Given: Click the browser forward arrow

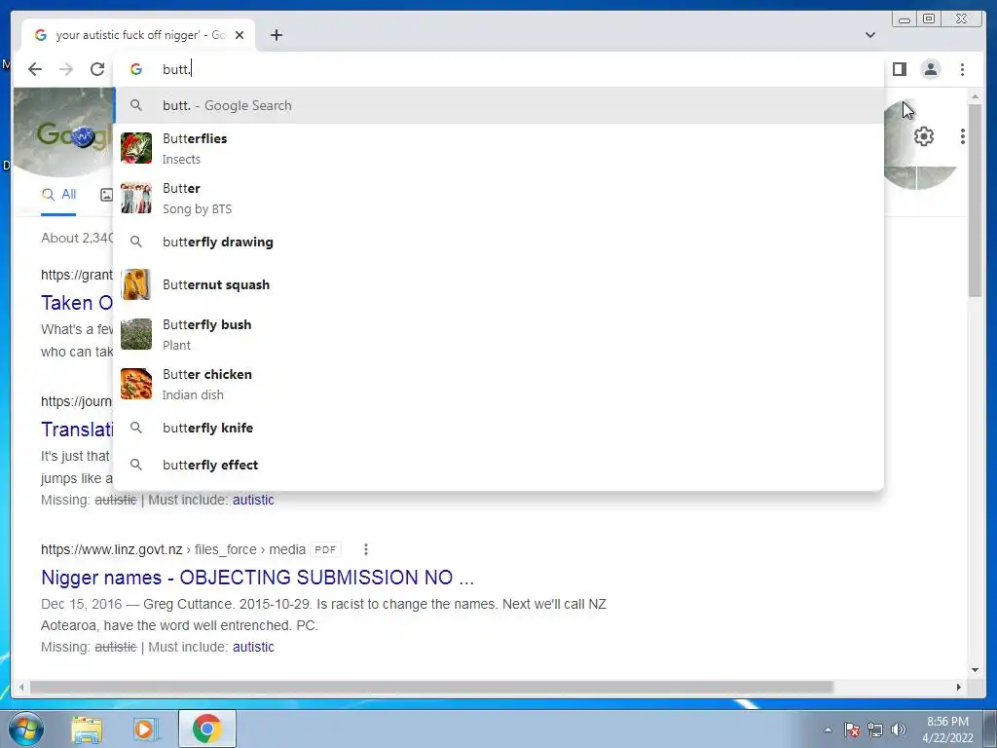Looking at the screenshot, I should pyautogui.click(x=66, y=69).
